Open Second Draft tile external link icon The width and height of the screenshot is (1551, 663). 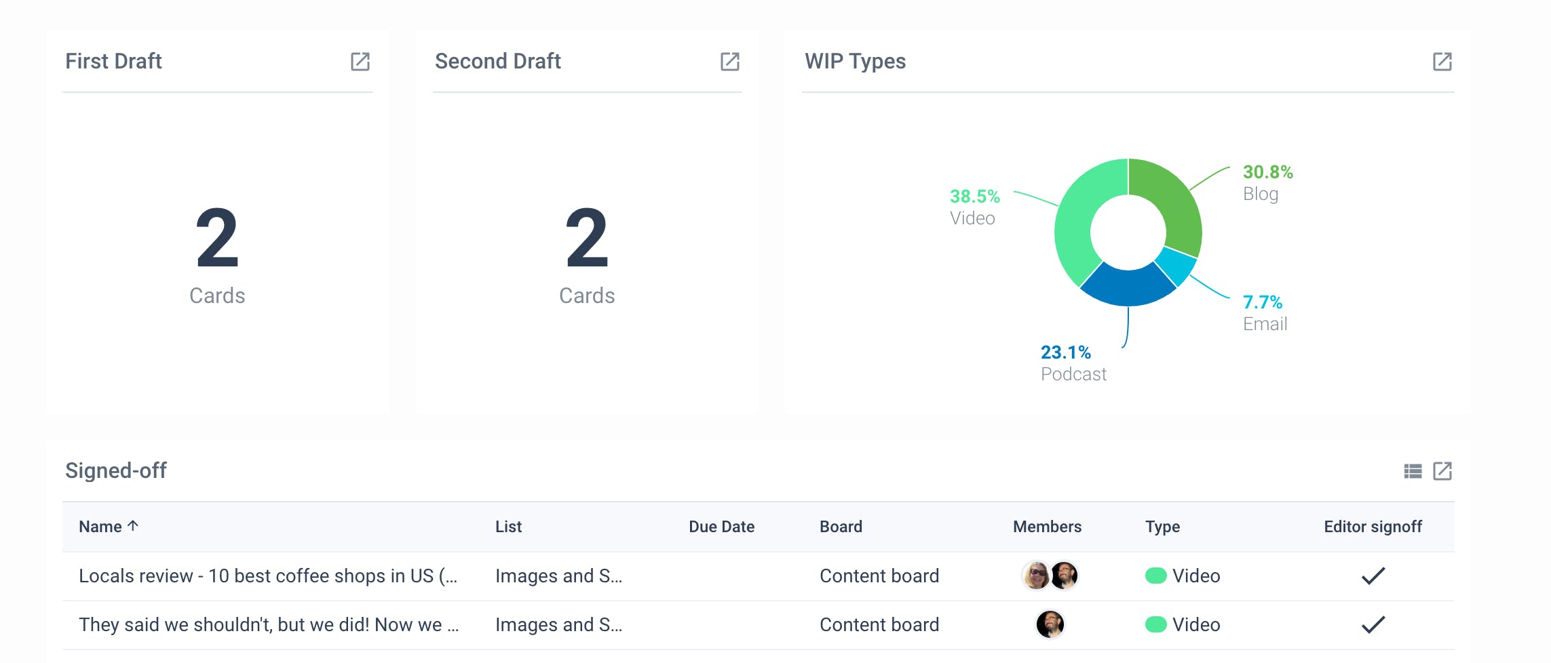pos(729,62)
